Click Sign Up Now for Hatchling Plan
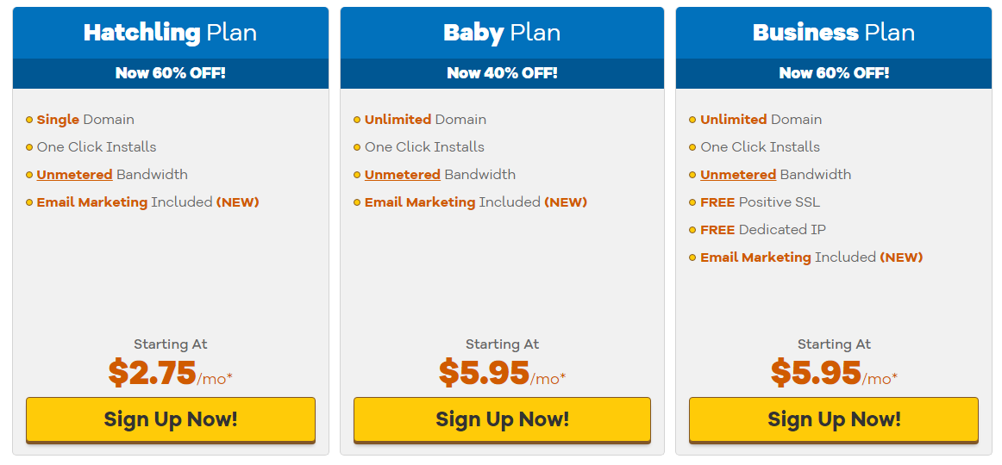 [171, 419]
